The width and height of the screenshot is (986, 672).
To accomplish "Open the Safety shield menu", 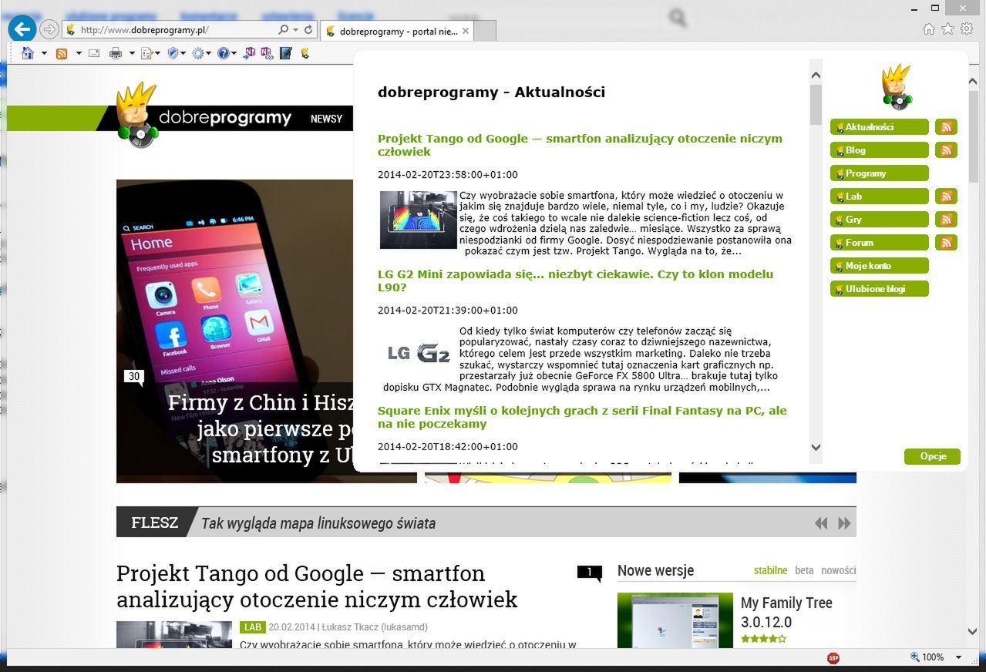I will click(177, 53).
